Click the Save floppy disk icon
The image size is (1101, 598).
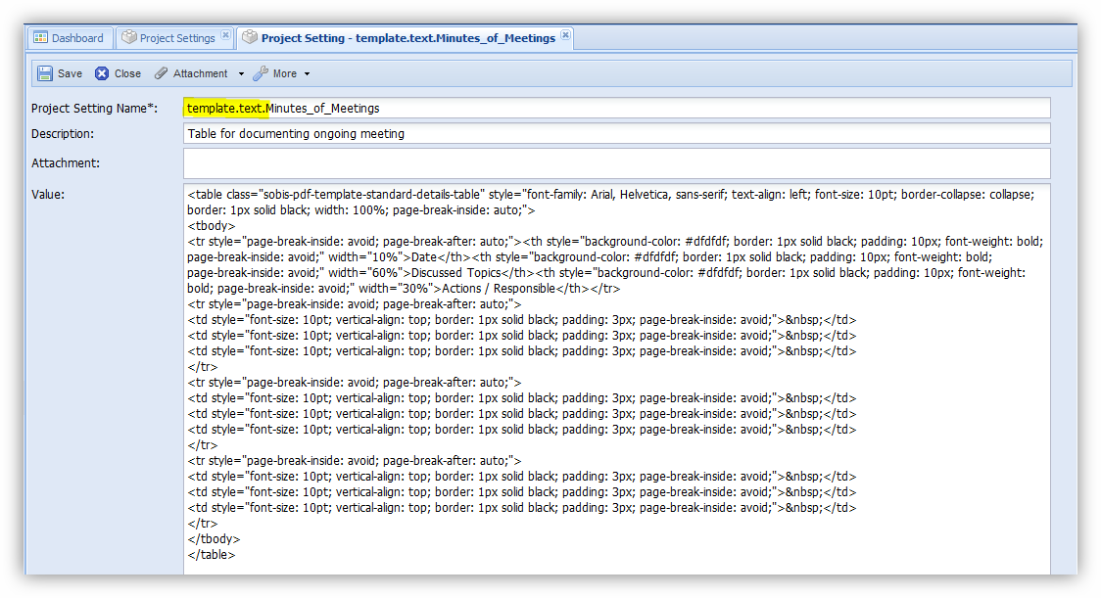pos(45,73)
